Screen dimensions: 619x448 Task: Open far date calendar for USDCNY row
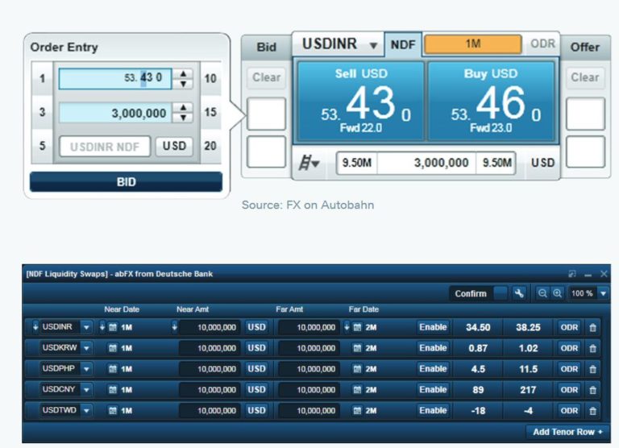coord(357,390)
